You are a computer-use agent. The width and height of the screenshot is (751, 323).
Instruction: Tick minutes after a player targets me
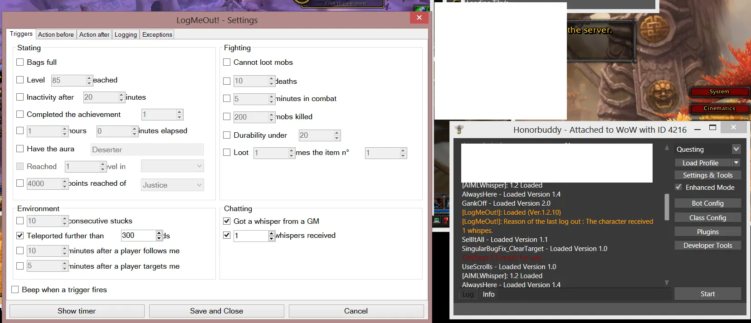[x=20, y=266]
